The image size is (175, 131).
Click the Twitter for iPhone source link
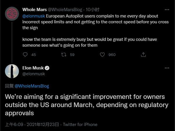80,125
